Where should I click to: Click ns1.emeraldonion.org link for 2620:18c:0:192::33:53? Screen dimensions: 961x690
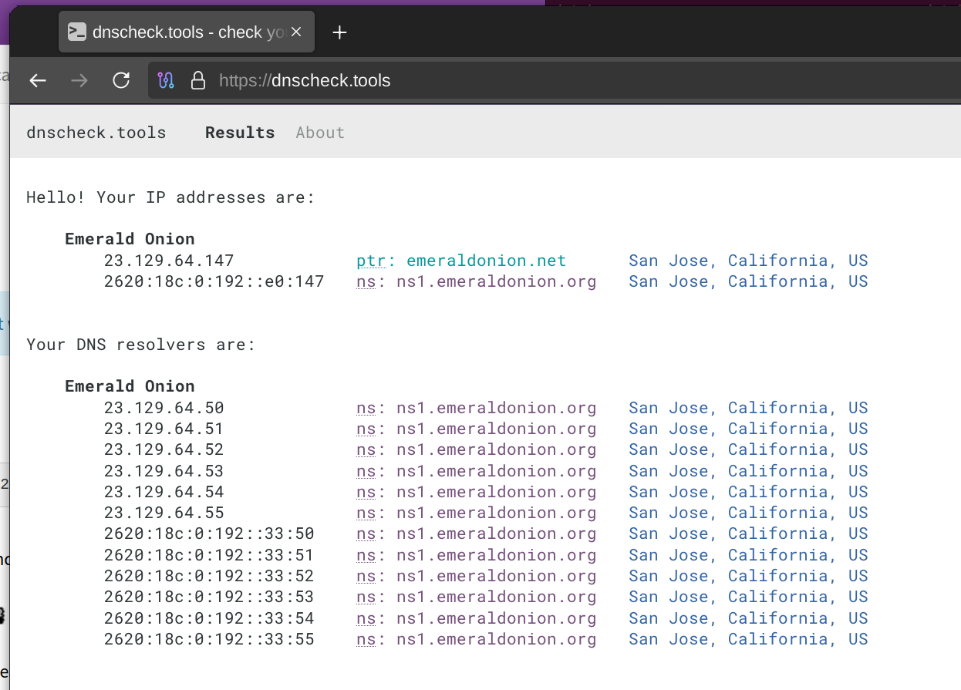pyautogui.click(x=477, y=597)
